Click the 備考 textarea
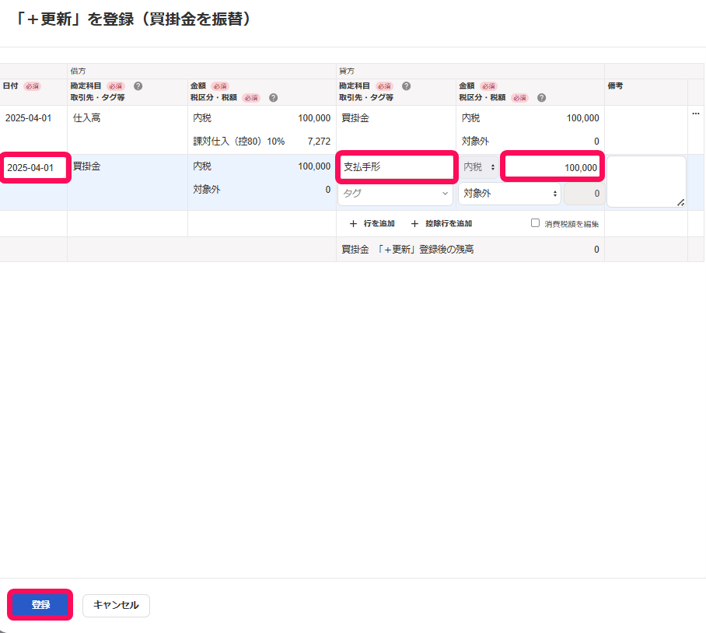 [647, 182]
